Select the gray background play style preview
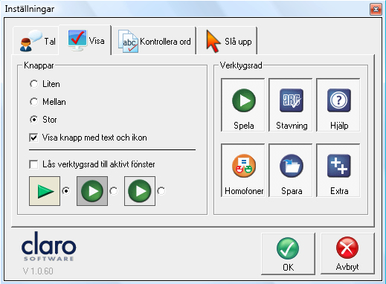Screen dimensions: 386x284 click(x=92, y=191)
